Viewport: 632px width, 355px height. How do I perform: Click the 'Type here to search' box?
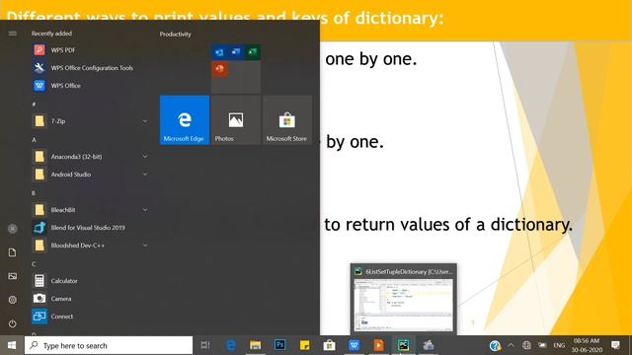point(109,345)
